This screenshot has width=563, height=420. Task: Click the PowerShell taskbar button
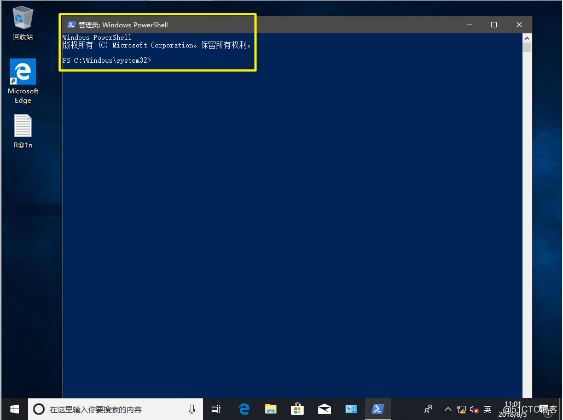(378, 409)
